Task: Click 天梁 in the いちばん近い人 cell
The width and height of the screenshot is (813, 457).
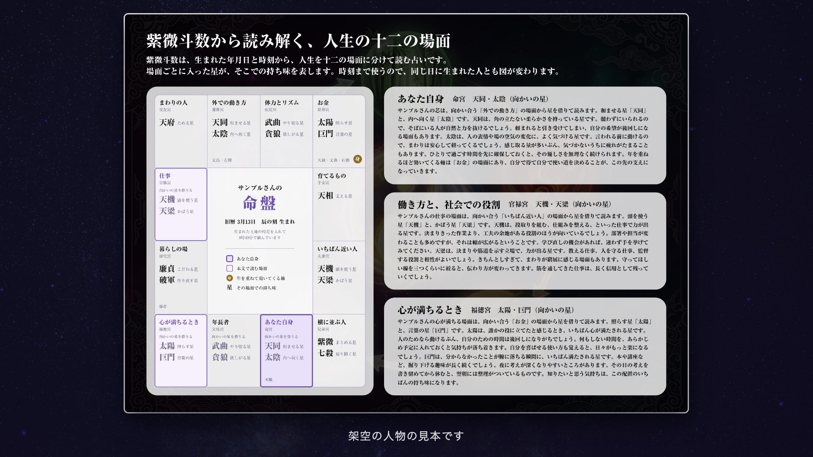Action: pyautogui.click(x=325, y=280)
